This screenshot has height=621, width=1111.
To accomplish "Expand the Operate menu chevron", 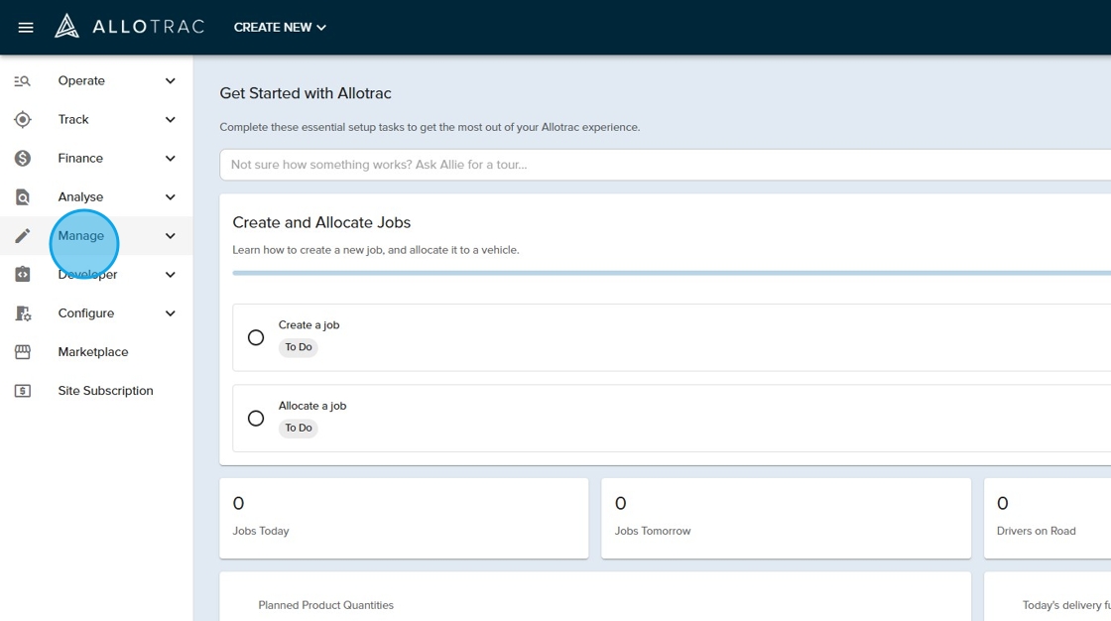I will pos(171,81).
